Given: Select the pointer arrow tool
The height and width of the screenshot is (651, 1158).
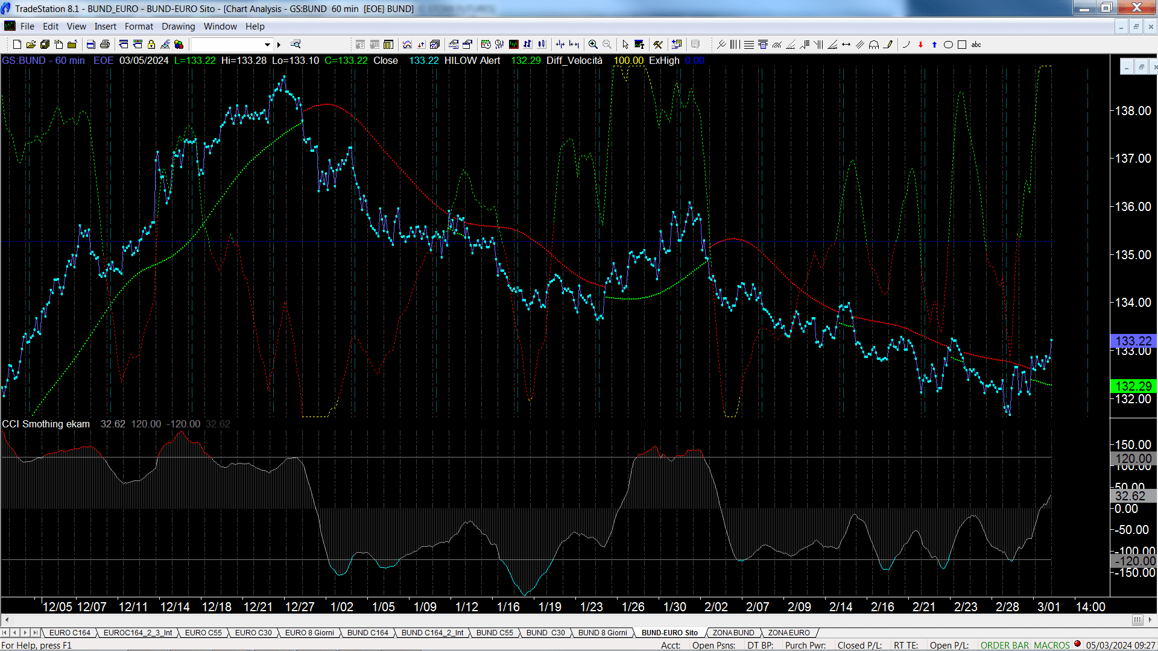Looking at the screenshot, I should pyautogui.click(x=625, y=44).
